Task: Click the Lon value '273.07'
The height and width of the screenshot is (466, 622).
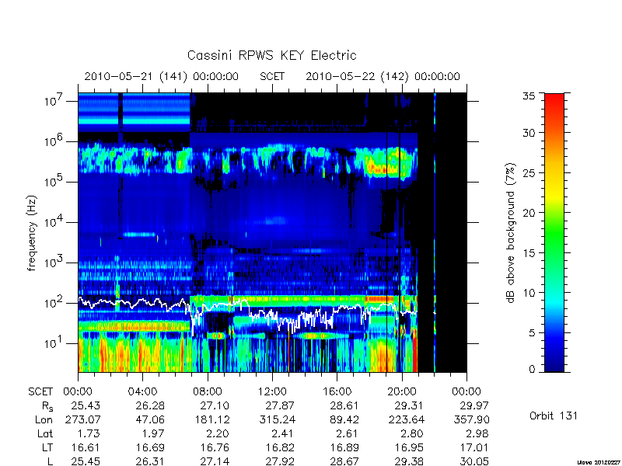Action: pos(82,419)
